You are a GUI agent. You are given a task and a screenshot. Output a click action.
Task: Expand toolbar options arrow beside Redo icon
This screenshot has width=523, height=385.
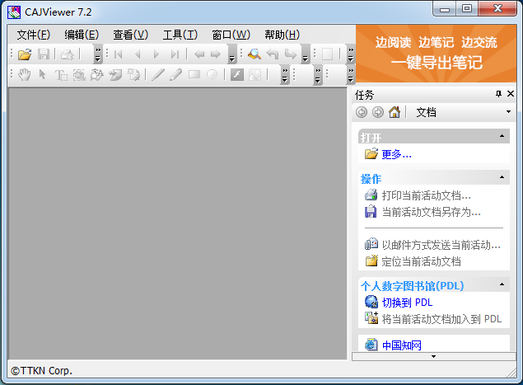[306, 54]
